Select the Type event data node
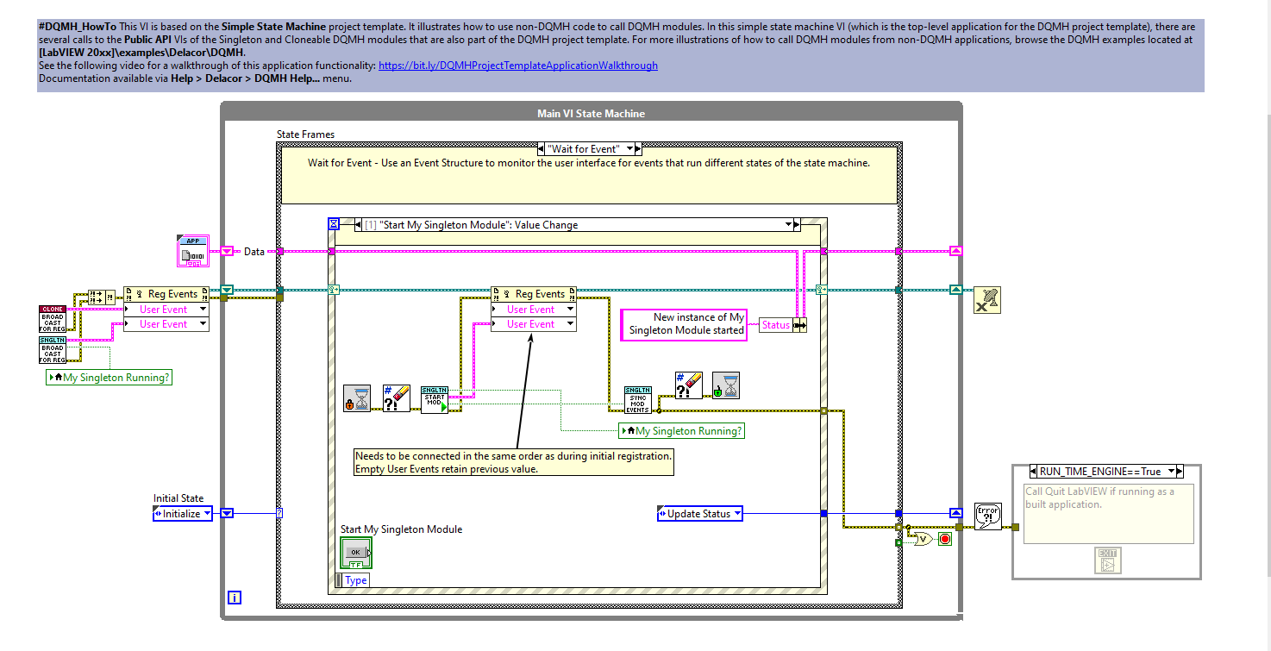Screen dimensions: 1271x651 (x=353, y=580)
